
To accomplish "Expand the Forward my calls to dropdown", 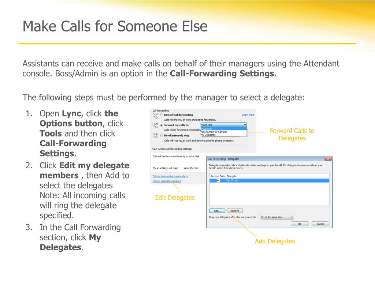I will (x=224, y=125).
